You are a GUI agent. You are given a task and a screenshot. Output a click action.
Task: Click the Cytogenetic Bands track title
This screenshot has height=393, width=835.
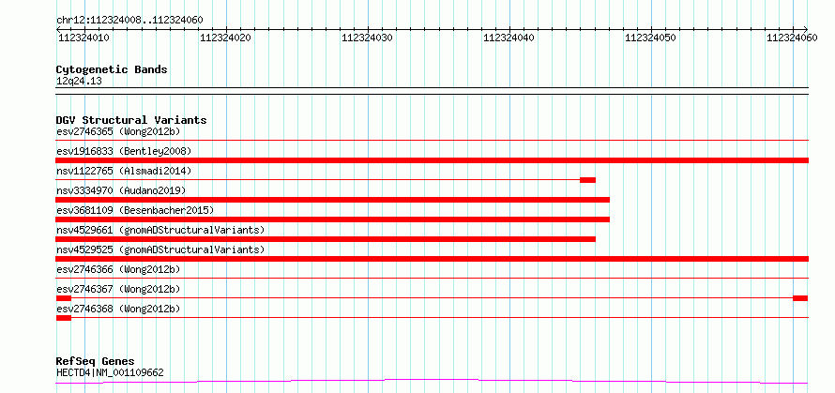(112, 69)
